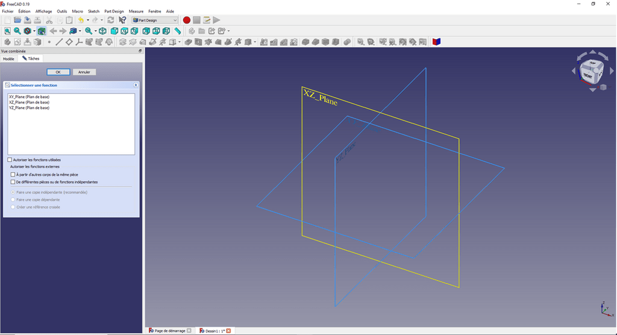This screenshot has width=617, height=335.
Task: Click the red and blue shape icon
Action: click(436, 42)
